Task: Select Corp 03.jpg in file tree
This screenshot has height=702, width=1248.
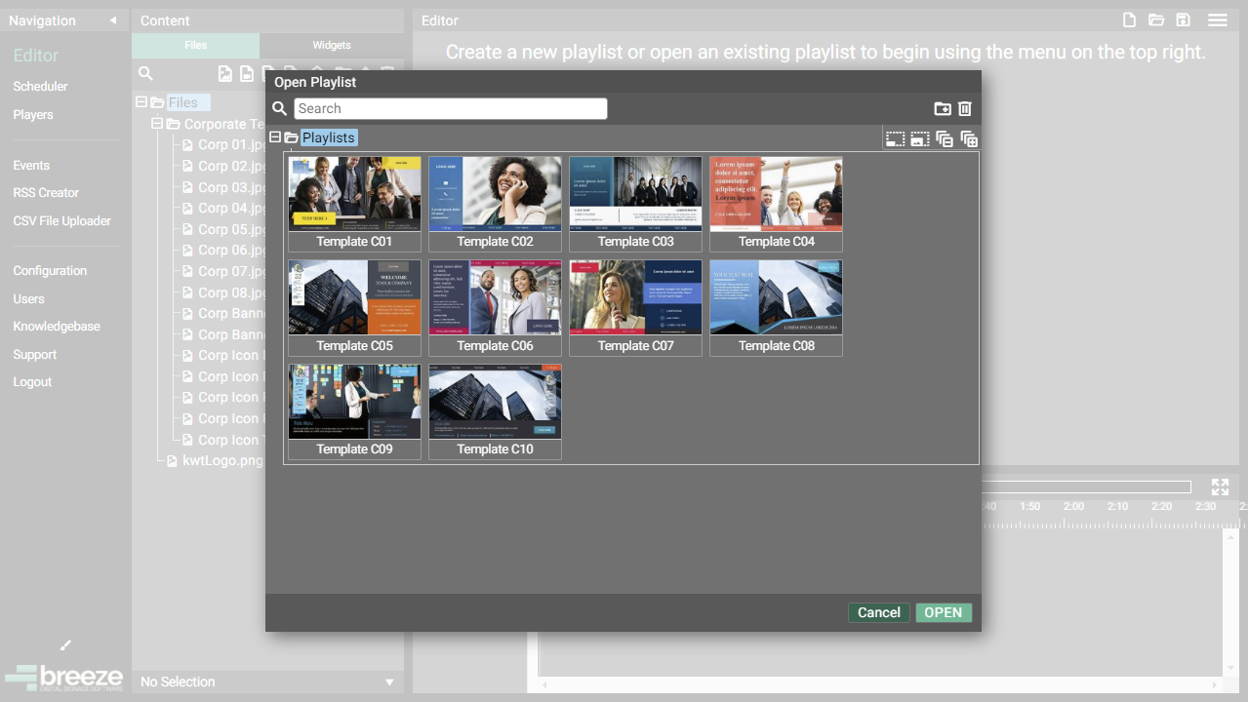Action: 232,187
